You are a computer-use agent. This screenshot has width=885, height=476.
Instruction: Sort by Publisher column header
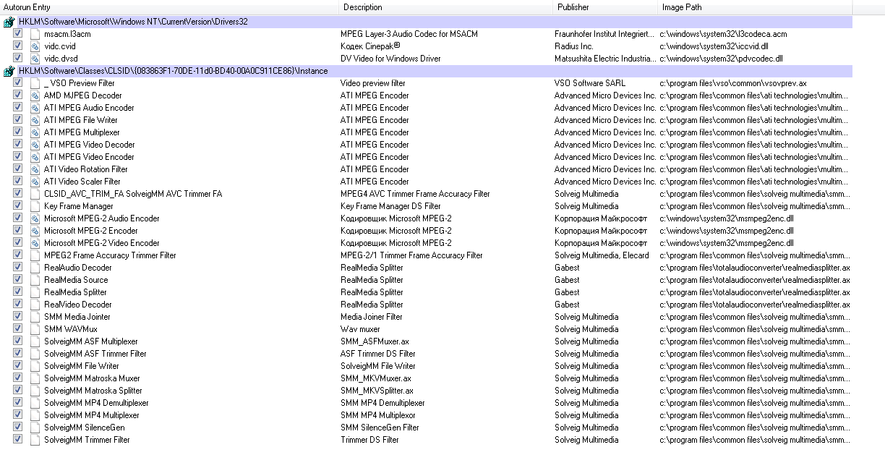point(605,7)
